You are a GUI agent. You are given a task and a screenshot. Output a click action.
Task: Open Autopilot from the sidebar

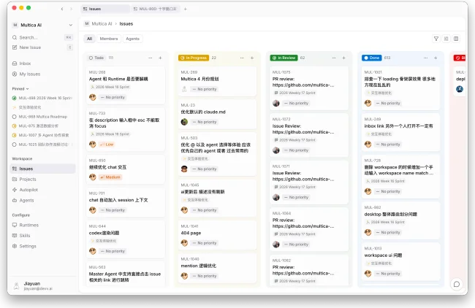coord(28,189)
